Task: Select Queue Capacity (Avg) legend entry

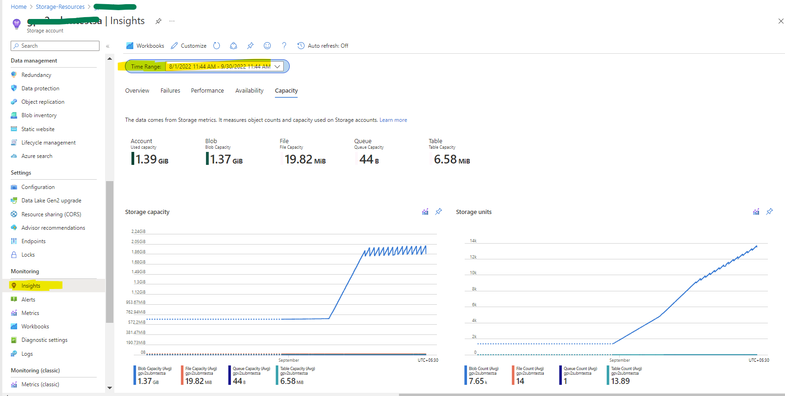Action: coord(250,376)
